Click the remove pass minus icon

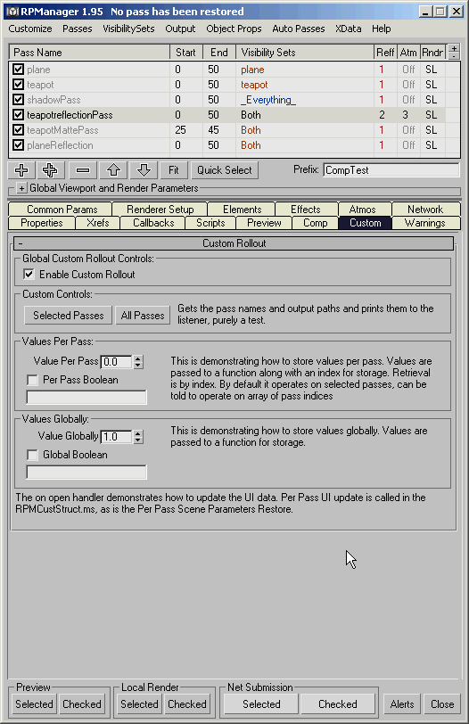tap(83, 170)
